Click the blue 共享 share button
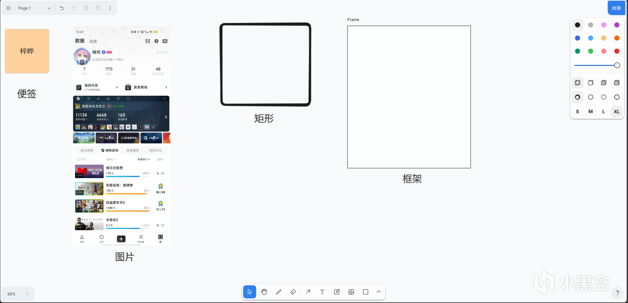Screen dimensions: 628x303 [616, 8]
